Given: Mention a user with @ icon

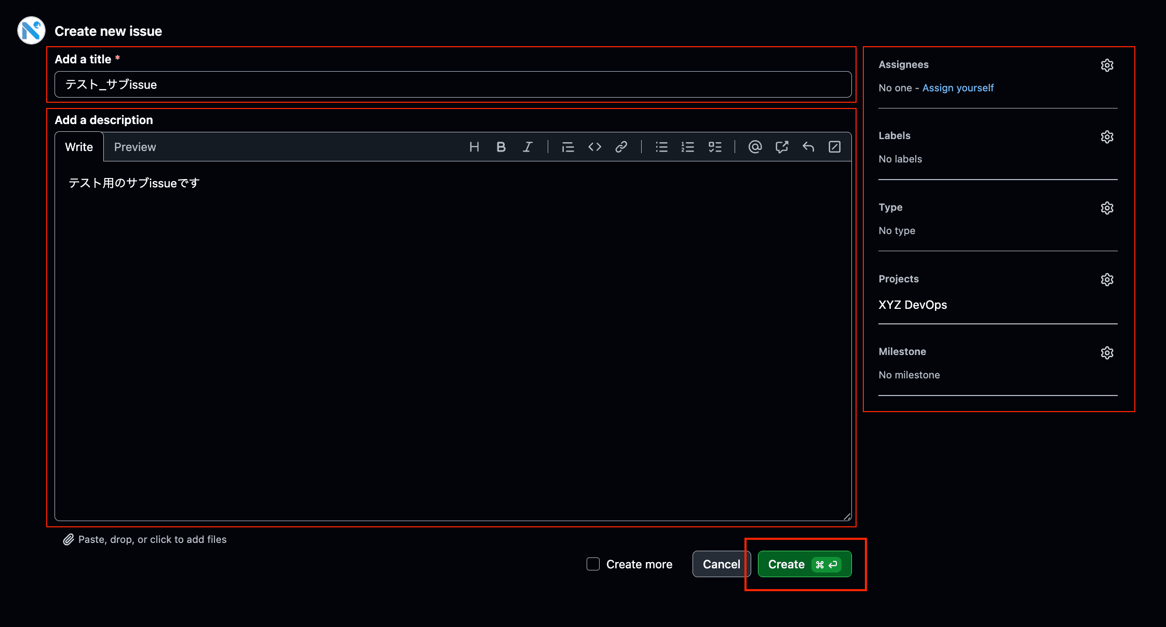Looking at the screenshot, I should coord(755,147).
